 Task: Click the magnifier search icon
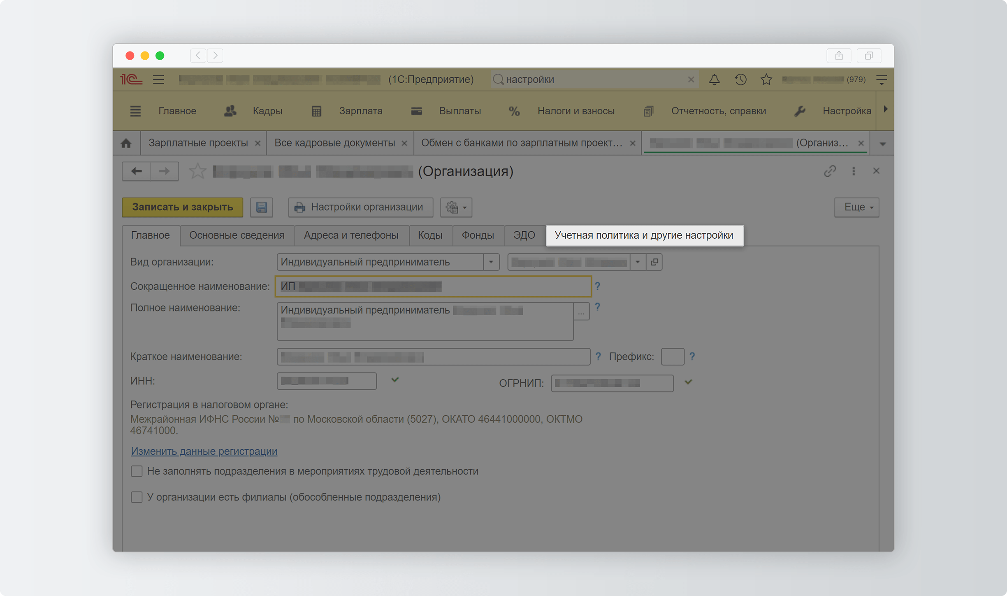498,79
